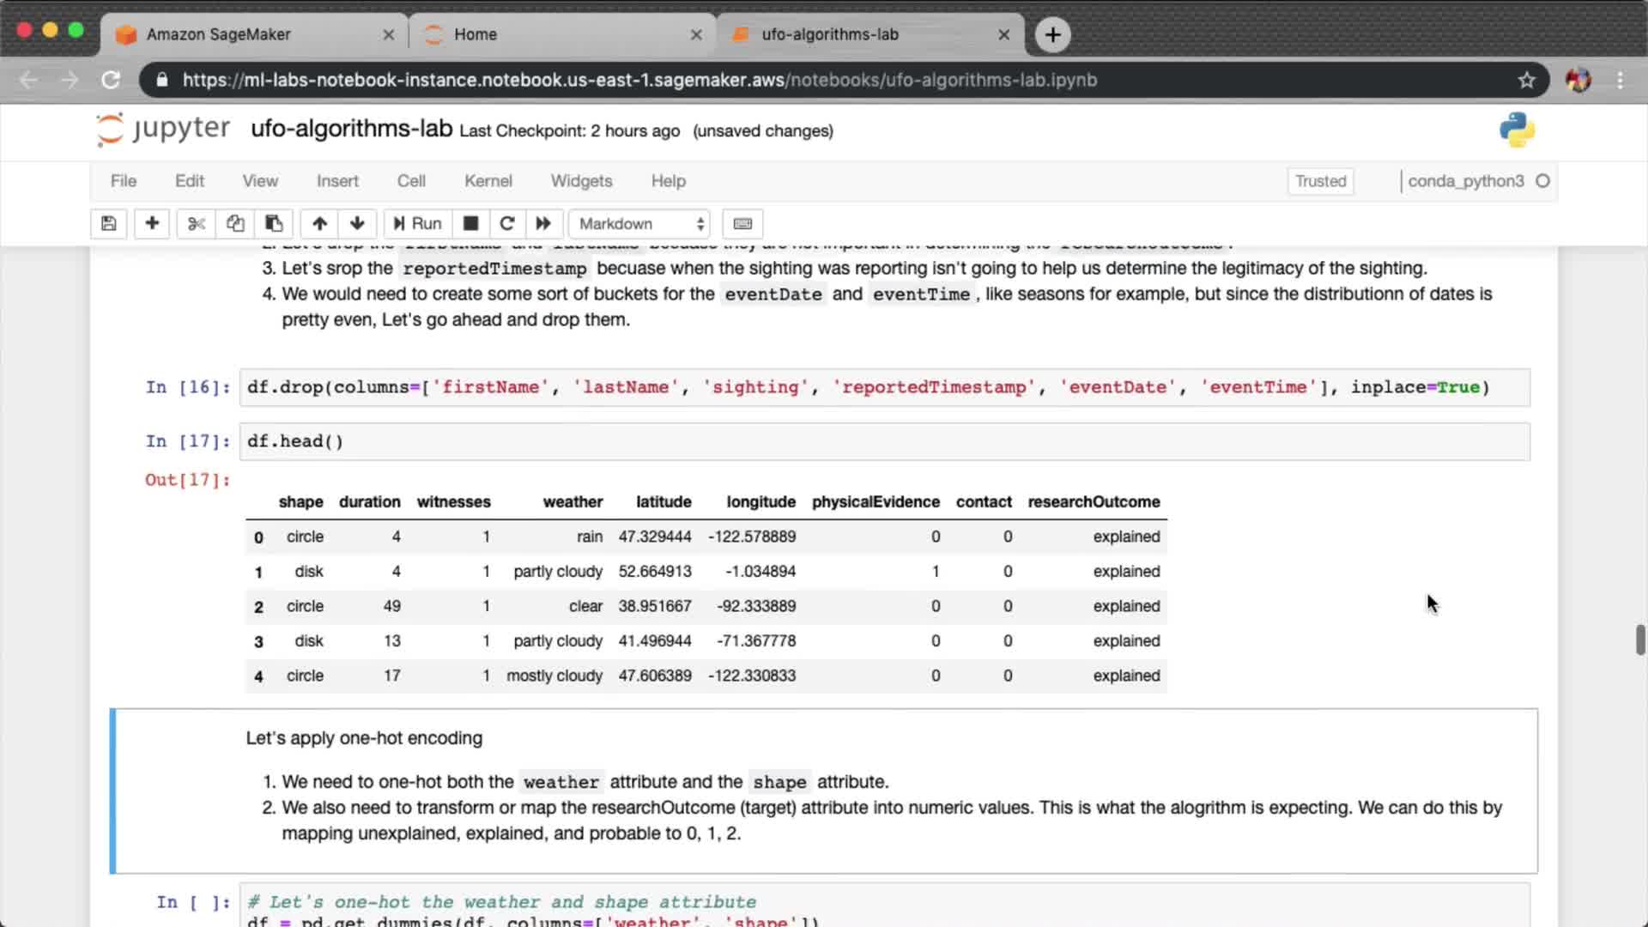
Task: Click the notebook vertical scrollbar thumb
Action: tap(1640, 640)
